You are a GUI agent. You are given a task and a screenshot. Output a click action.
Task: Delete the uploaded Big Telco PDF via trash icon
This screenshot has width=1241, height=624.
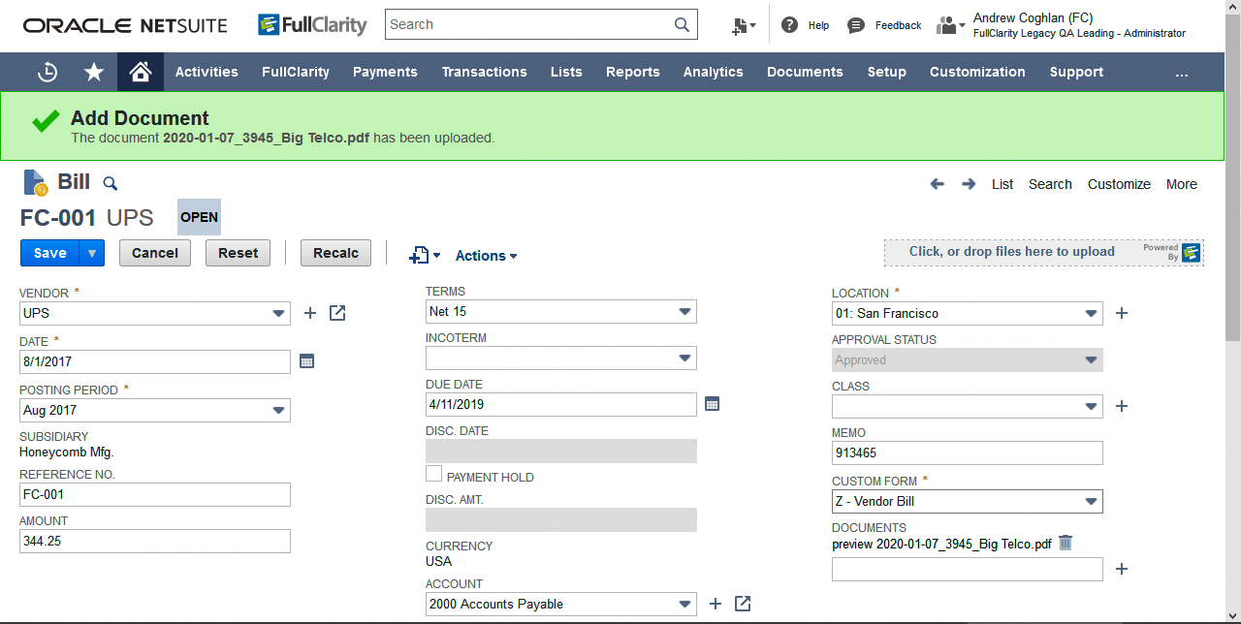(x=1065, y=544)
